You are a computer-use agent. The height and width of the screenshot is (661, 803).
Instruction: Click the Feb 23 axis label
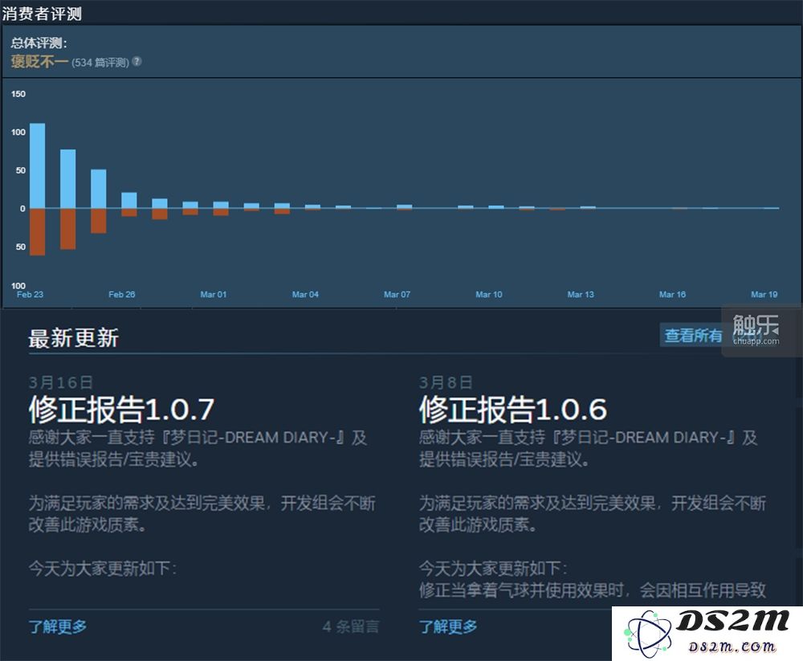click(x=31, y=294)
